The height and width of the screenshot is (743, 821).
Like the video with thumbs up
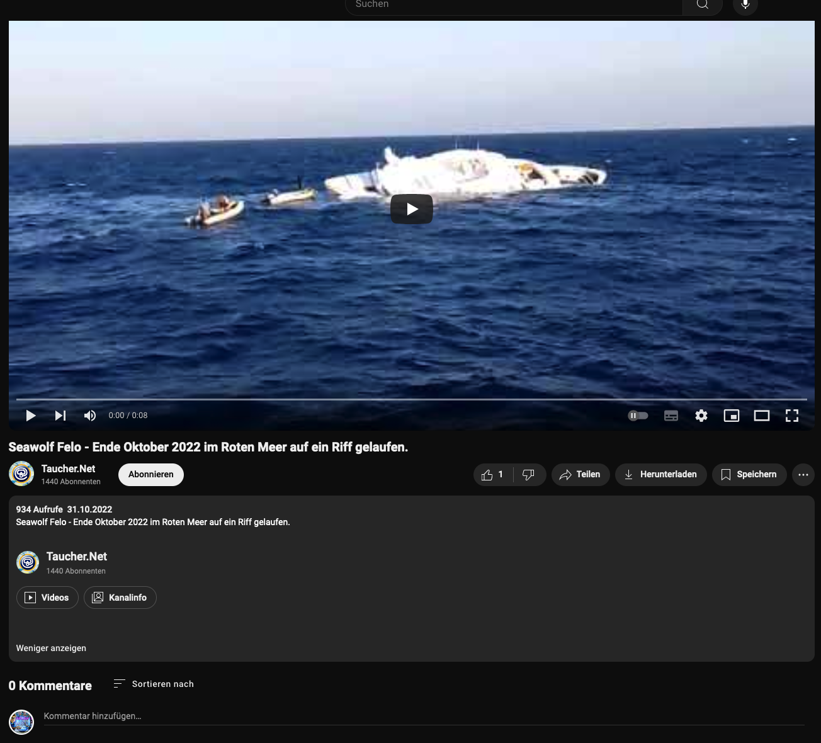click(493, 475)
